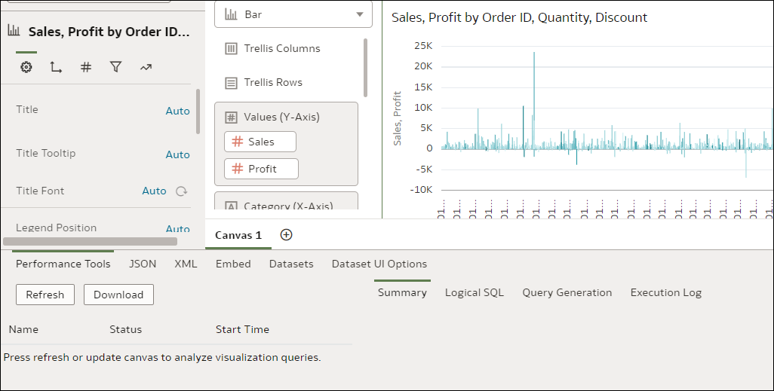This screenshot has height=391, width=774.
Task: Open the General properties gear tab
Action: click(x=26, y=67)
